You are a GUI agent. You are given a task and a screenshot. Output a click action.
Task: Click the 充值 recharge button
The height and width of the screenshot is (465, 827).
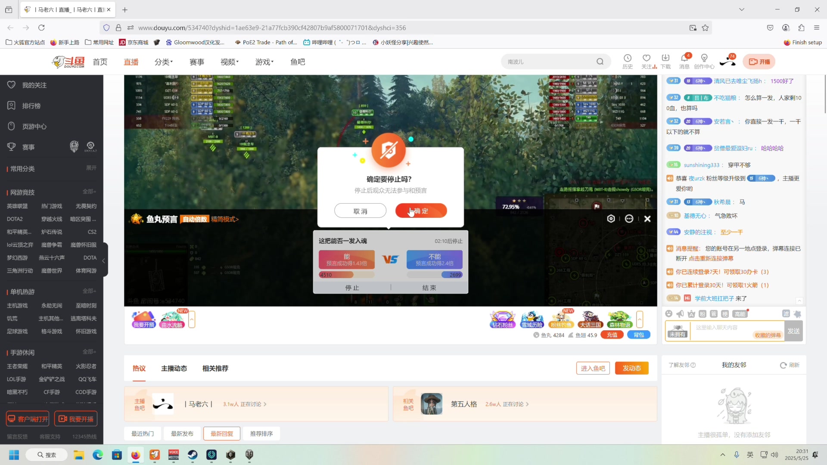[612, 335]
